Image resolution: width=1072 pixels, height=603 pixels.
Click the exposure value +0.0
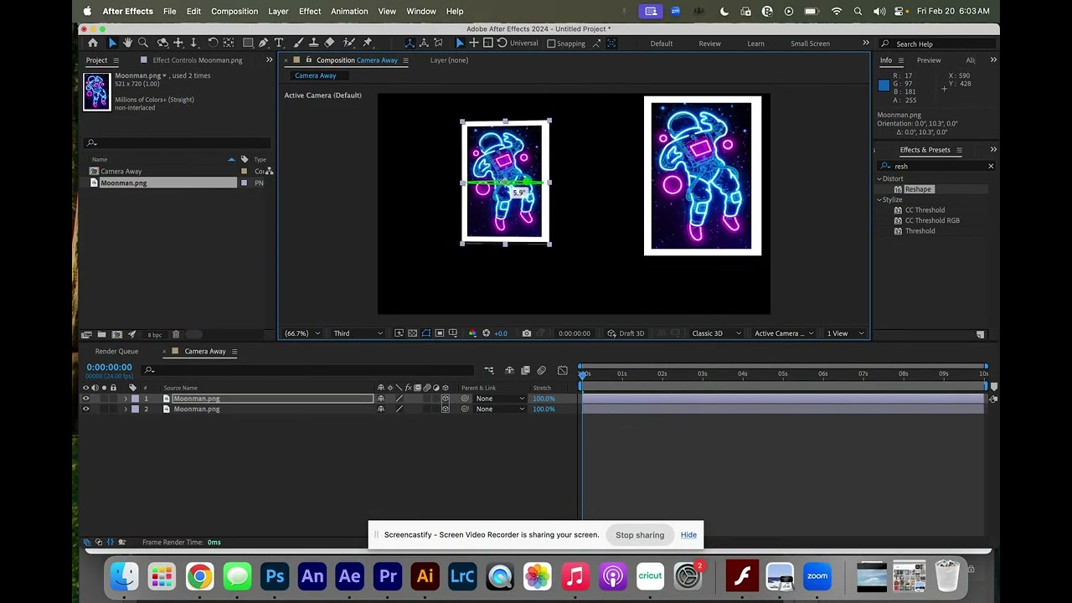501,333
